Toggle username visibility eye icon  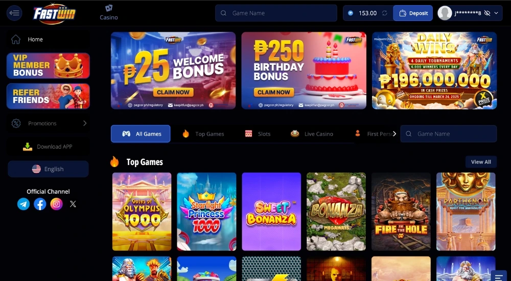point(487,13)
